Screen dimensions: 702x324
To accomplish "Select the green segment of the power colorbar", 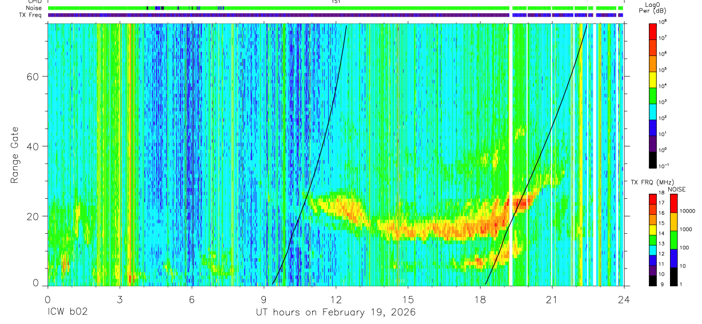I will (652, 95).
